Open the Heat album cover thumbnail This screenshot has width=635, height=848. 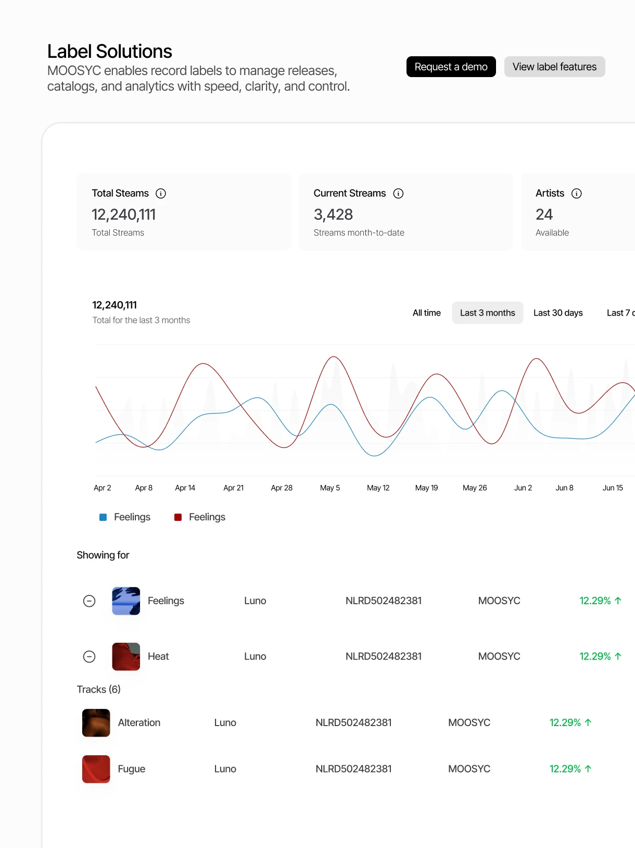click(126, 656)
